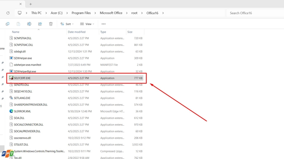The height and width of the screenshot is (159, 284).
Task: Click the SELFCERT.EXE file icon
Action: pos(11,78)
